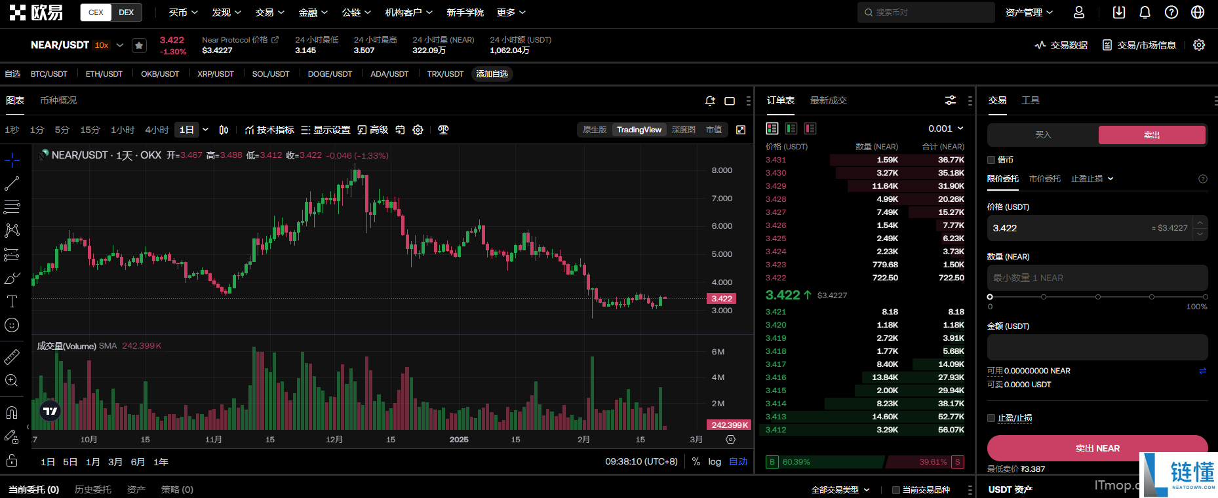Select the 4小时 timeframe
Viewport: 1218px width, 498px height.
click(157, 130)
